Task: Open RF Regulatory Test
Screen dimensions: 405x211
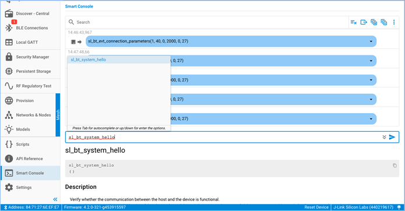Action: 30,86
